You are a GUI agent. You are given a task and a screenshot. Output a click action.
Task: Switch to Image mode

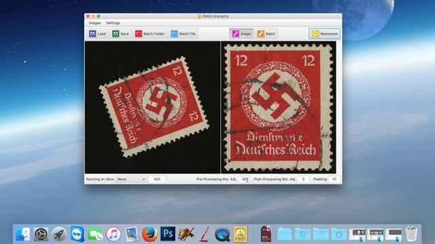tap(241, 34)
